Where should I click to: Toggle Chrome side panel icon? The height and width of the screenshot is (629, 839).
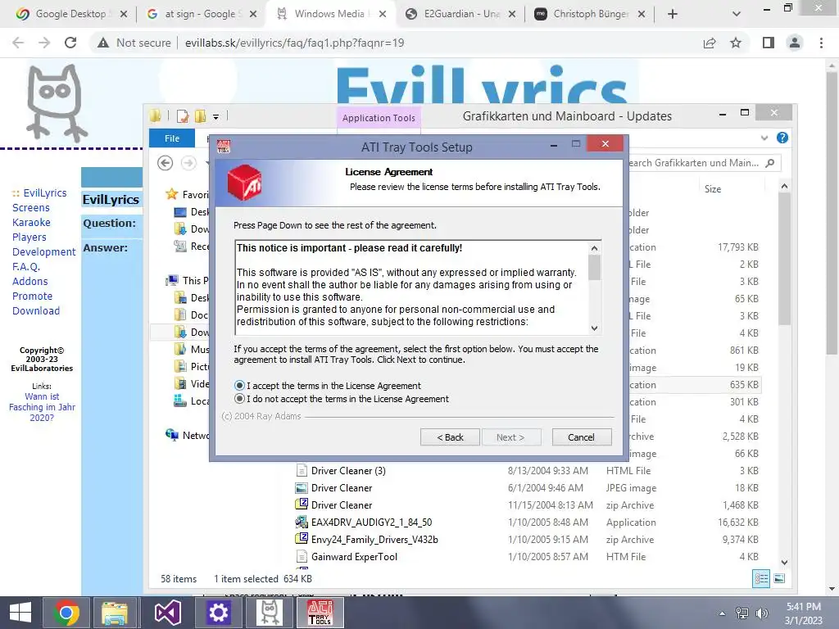click(769, 43)
